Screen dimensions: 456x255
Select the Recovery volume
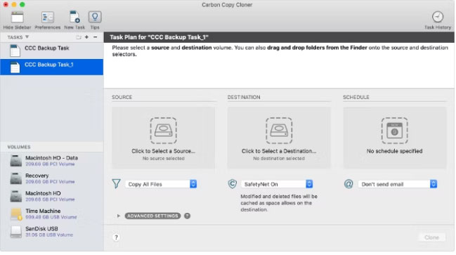click(52, 178)
